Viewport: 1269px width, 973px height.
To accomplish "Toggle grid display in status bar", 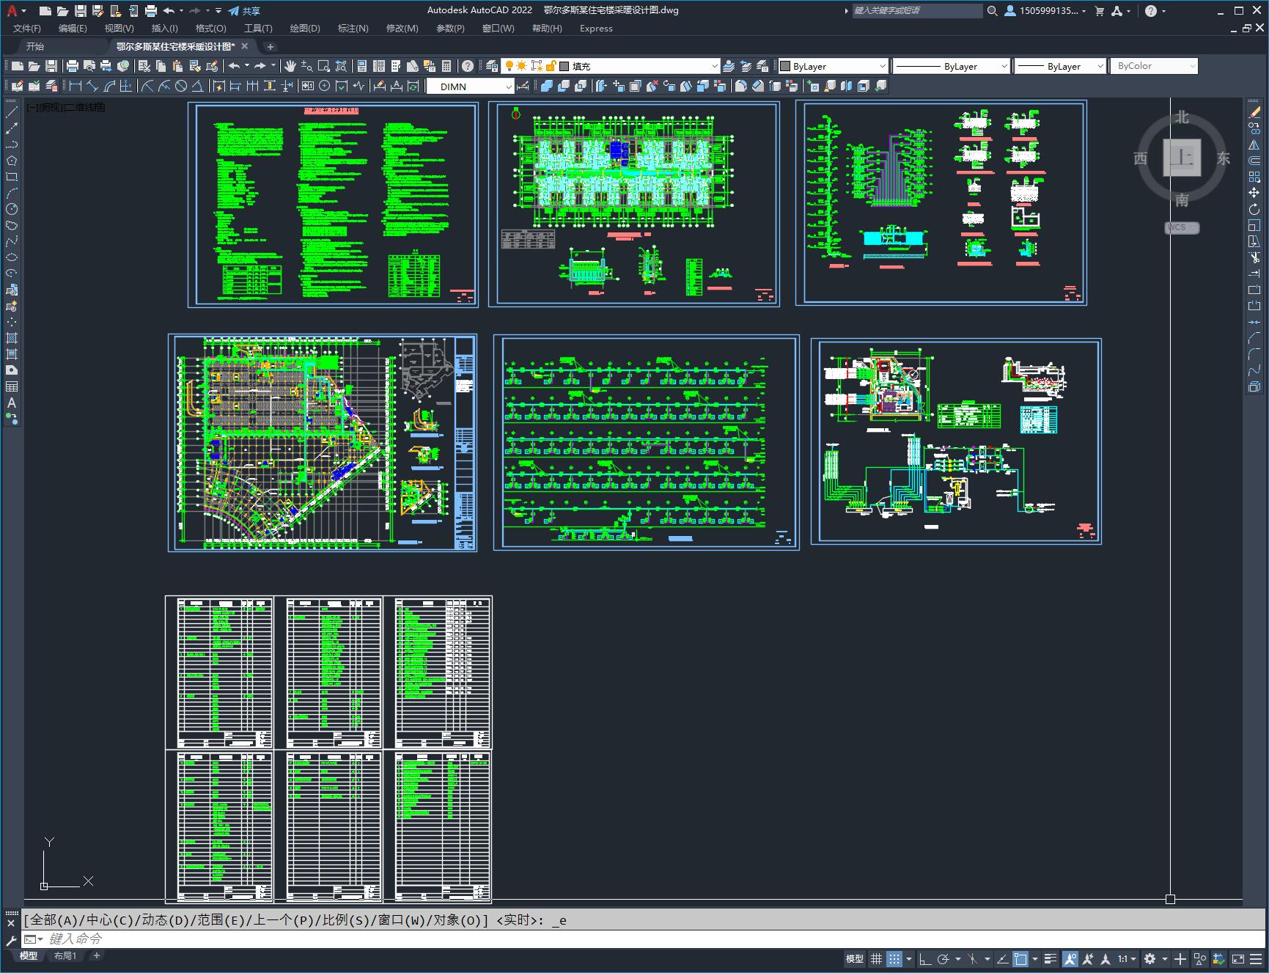I will 876,958.
